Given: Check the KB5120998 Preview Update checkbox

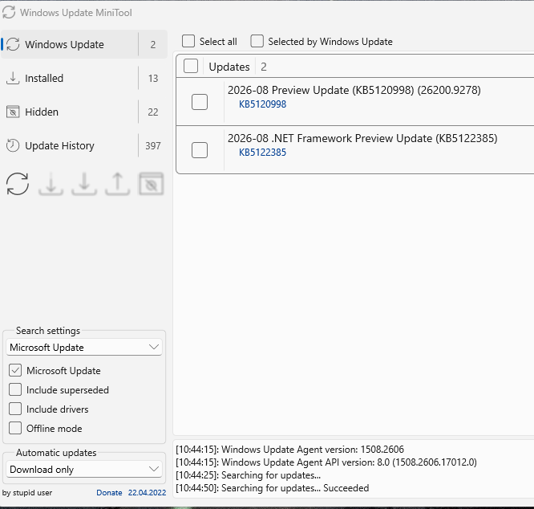Looking at the screenshot, I should [200, 102].
